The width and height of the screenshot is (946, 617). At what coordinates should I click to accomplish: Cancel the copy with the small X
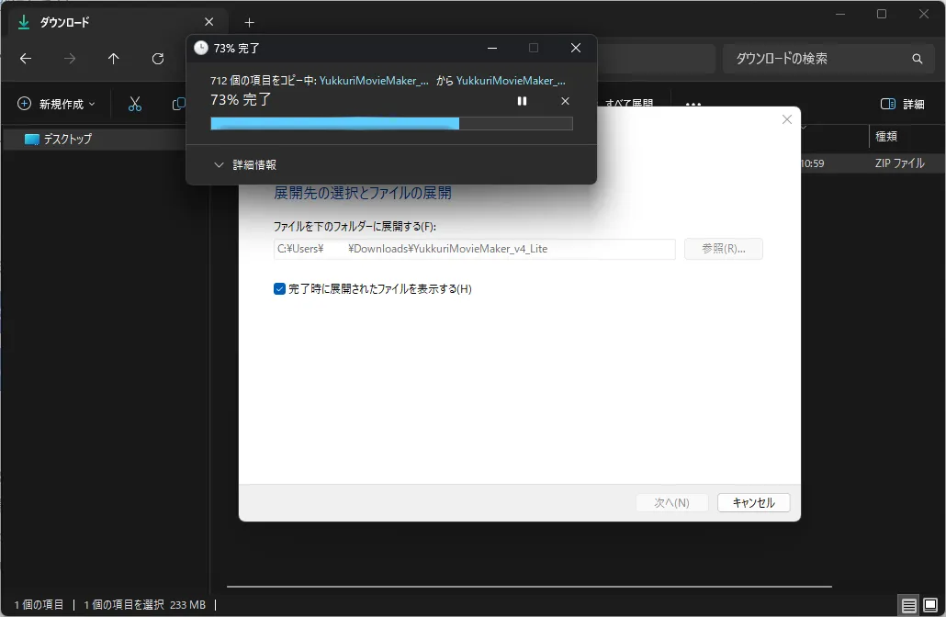[x=565, y=101]
